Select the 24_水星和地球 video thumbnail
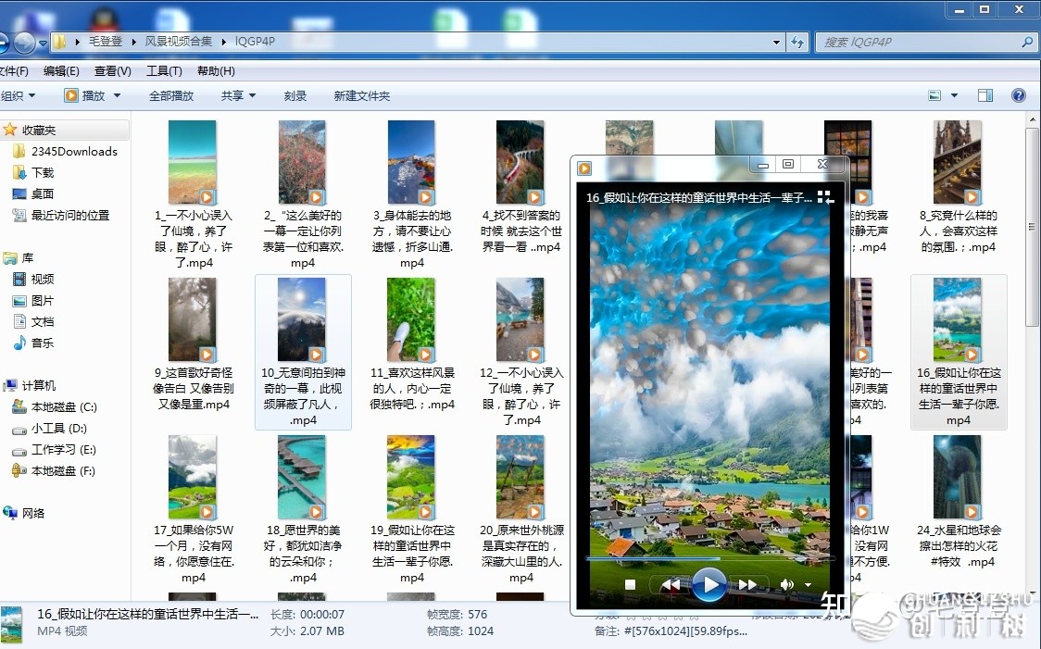 958,477
